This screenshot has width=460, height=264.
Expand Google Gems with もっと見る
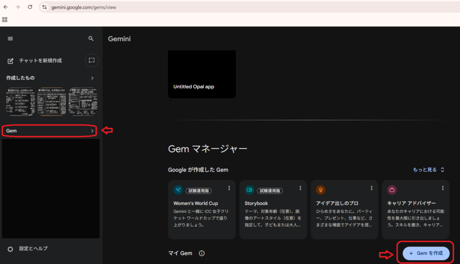429,169
